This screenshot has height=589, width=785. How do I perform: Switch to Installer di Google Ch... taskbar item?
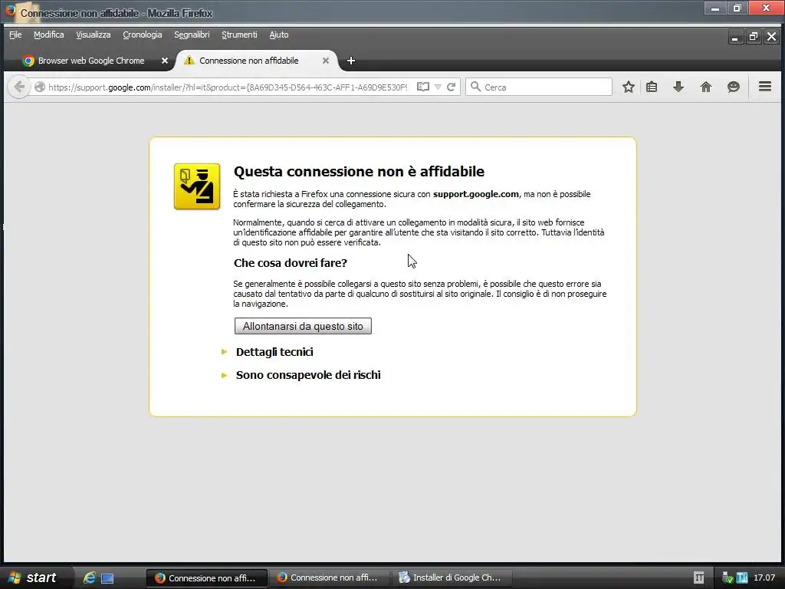pyautogui.click(x=451, y=577)
